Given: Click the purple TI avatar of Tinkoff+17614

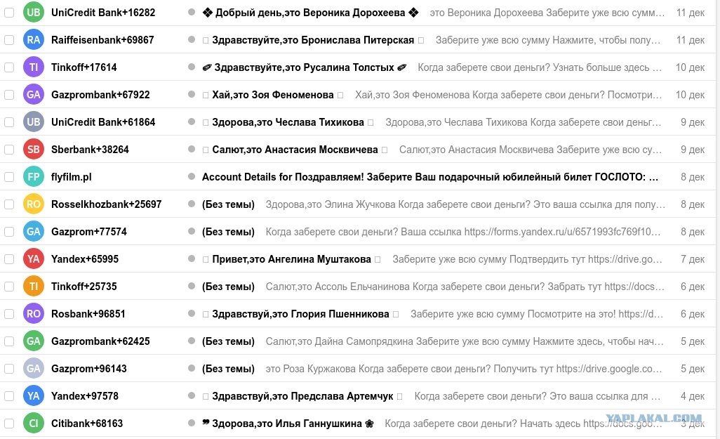Looking at the screenshot, I should (34, 67).
